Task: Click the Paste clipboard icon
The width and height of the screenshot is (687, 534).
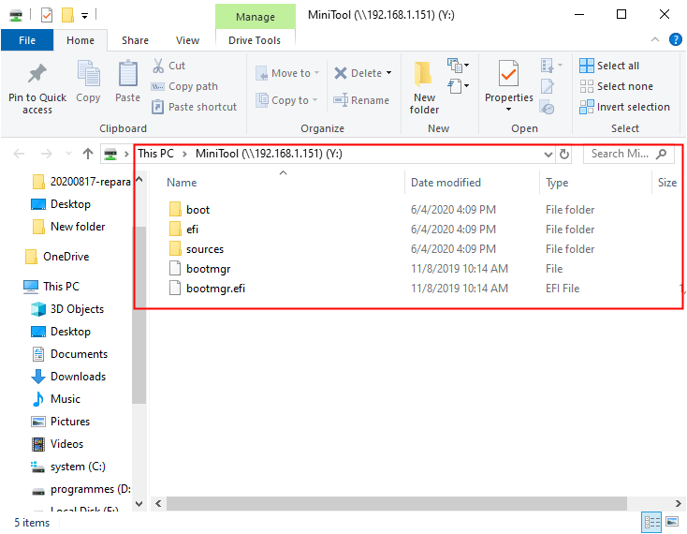Action: [x=128, y=74]
